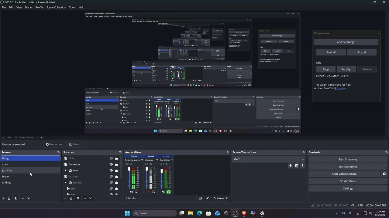
Task: Unmute the Mic/Aux channel
Action: coord(149,192)
